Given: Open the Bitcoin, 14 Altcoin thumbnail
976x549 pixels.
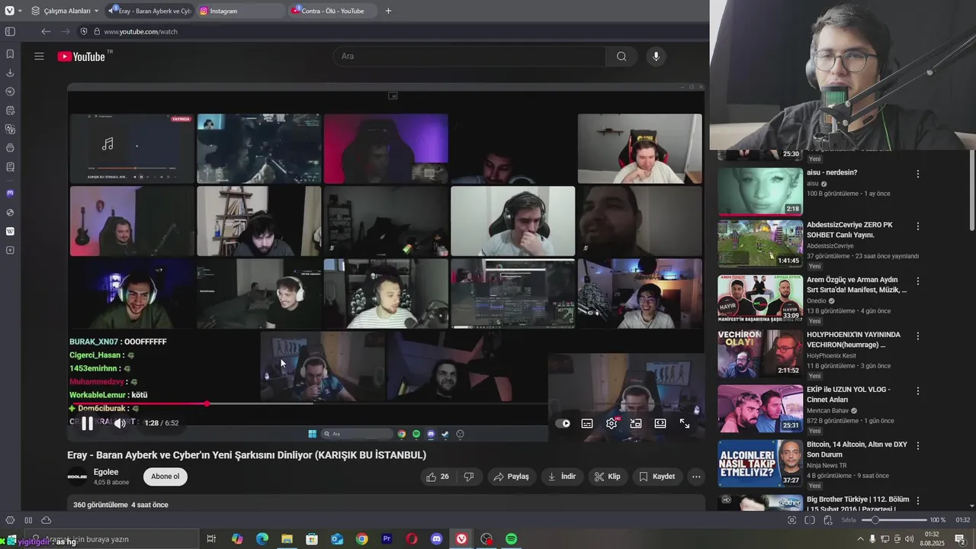Looking at the screenshot, I should coord(760,464).
